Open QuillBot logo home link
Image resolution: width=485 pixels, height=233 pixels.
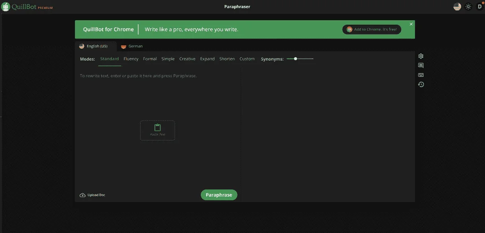click(x=19, y=6)
